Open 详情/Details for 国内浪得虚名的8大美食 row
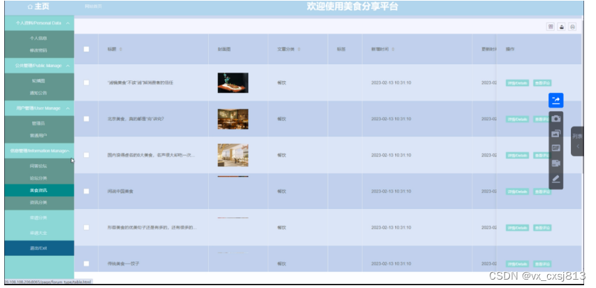The height and width of the screenshot is (288, 596). pos(517,155)
